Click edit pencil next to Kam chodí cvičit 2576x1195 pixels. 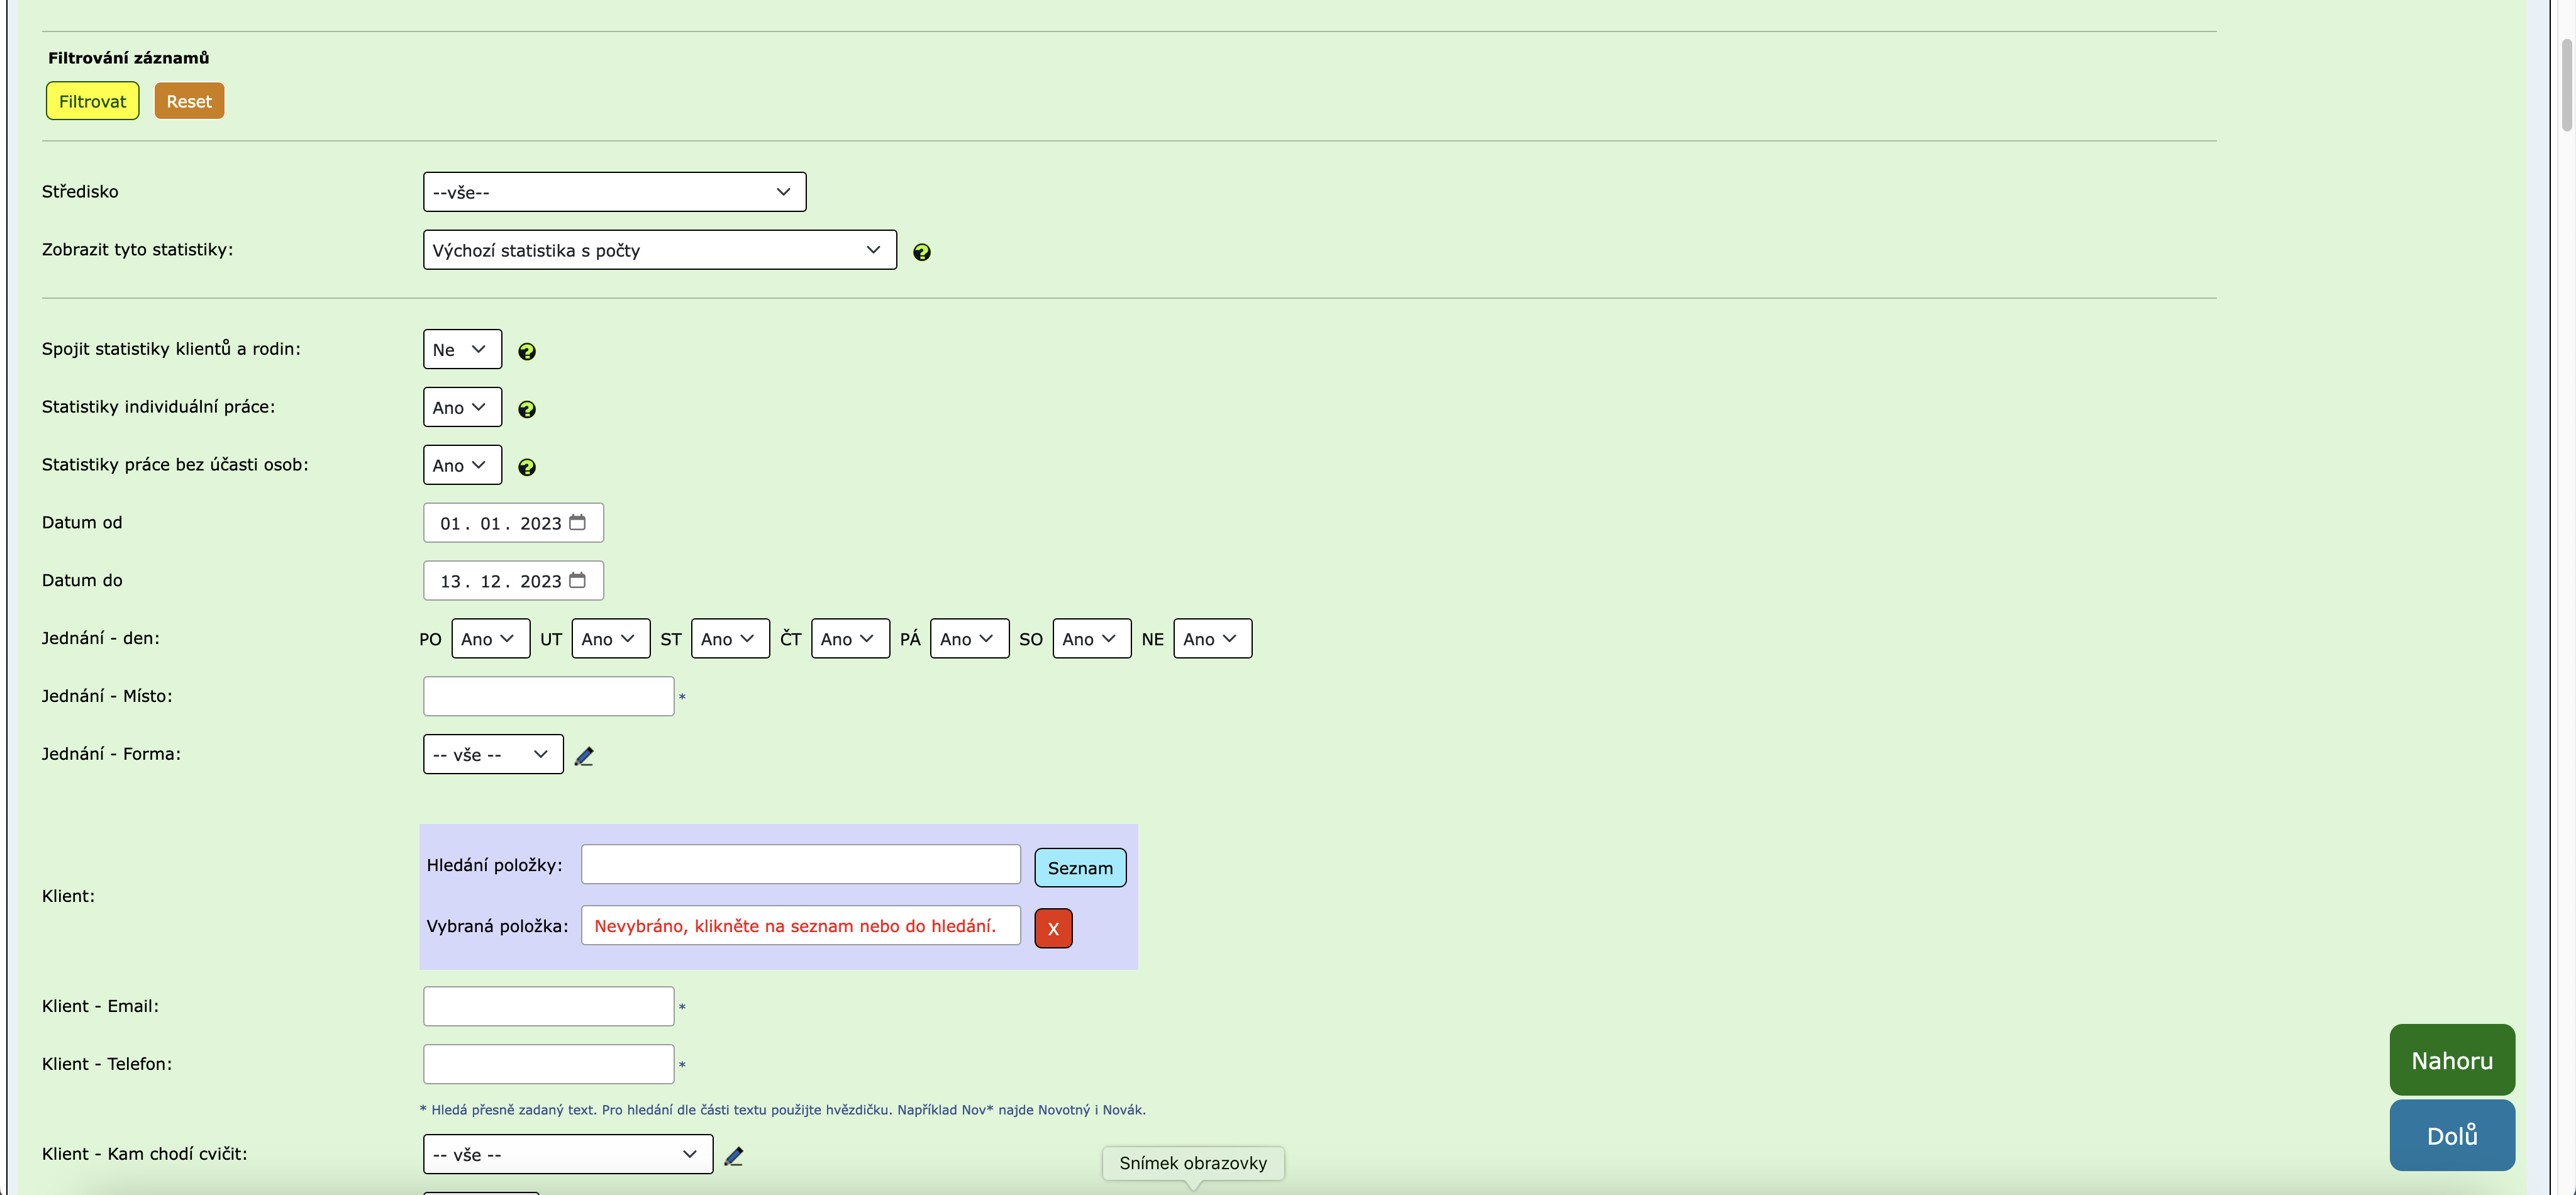[733, 1156]
